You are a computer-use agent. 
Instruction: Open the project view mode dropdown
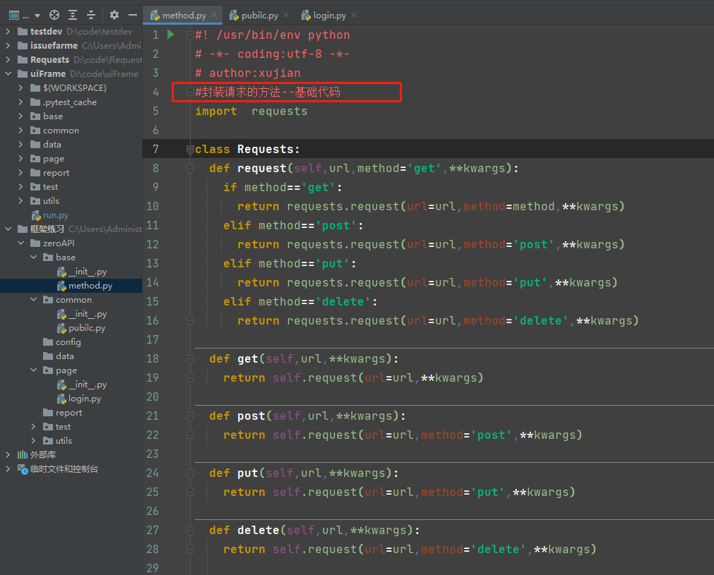coord(37,15)
